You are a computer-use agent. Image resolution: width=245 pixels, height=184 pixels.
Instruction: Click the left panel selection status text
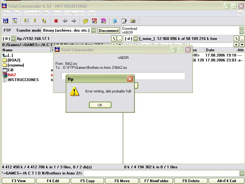coord(47,167)
